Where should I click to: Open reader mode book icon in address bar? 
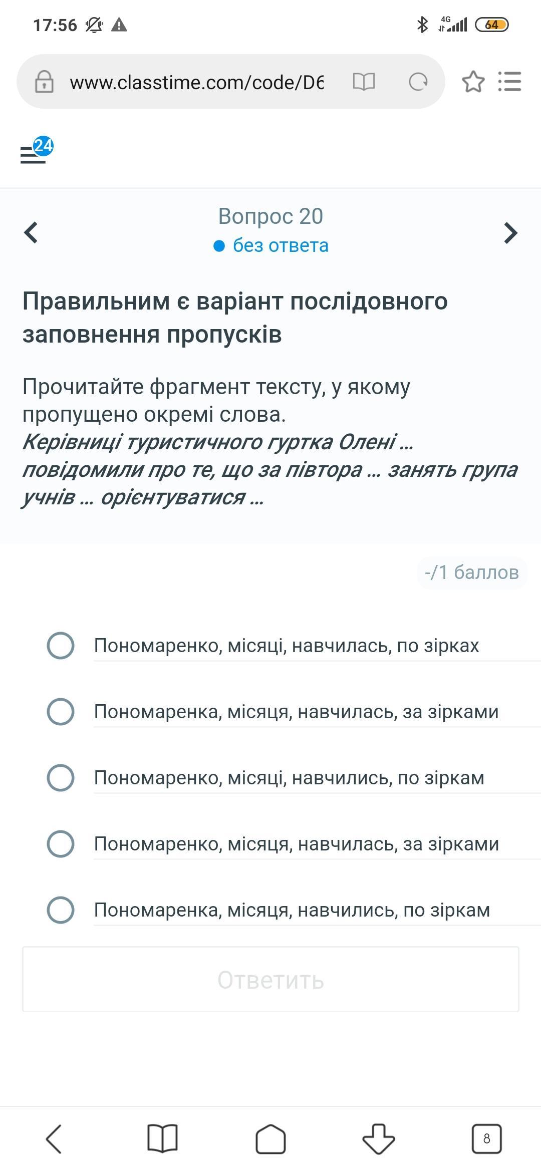coord(364,82)
